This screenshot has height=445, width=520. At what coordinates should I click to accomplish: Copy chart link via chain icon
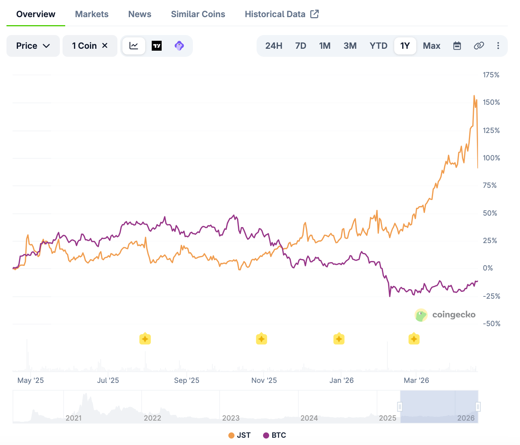tap(478, 46)
